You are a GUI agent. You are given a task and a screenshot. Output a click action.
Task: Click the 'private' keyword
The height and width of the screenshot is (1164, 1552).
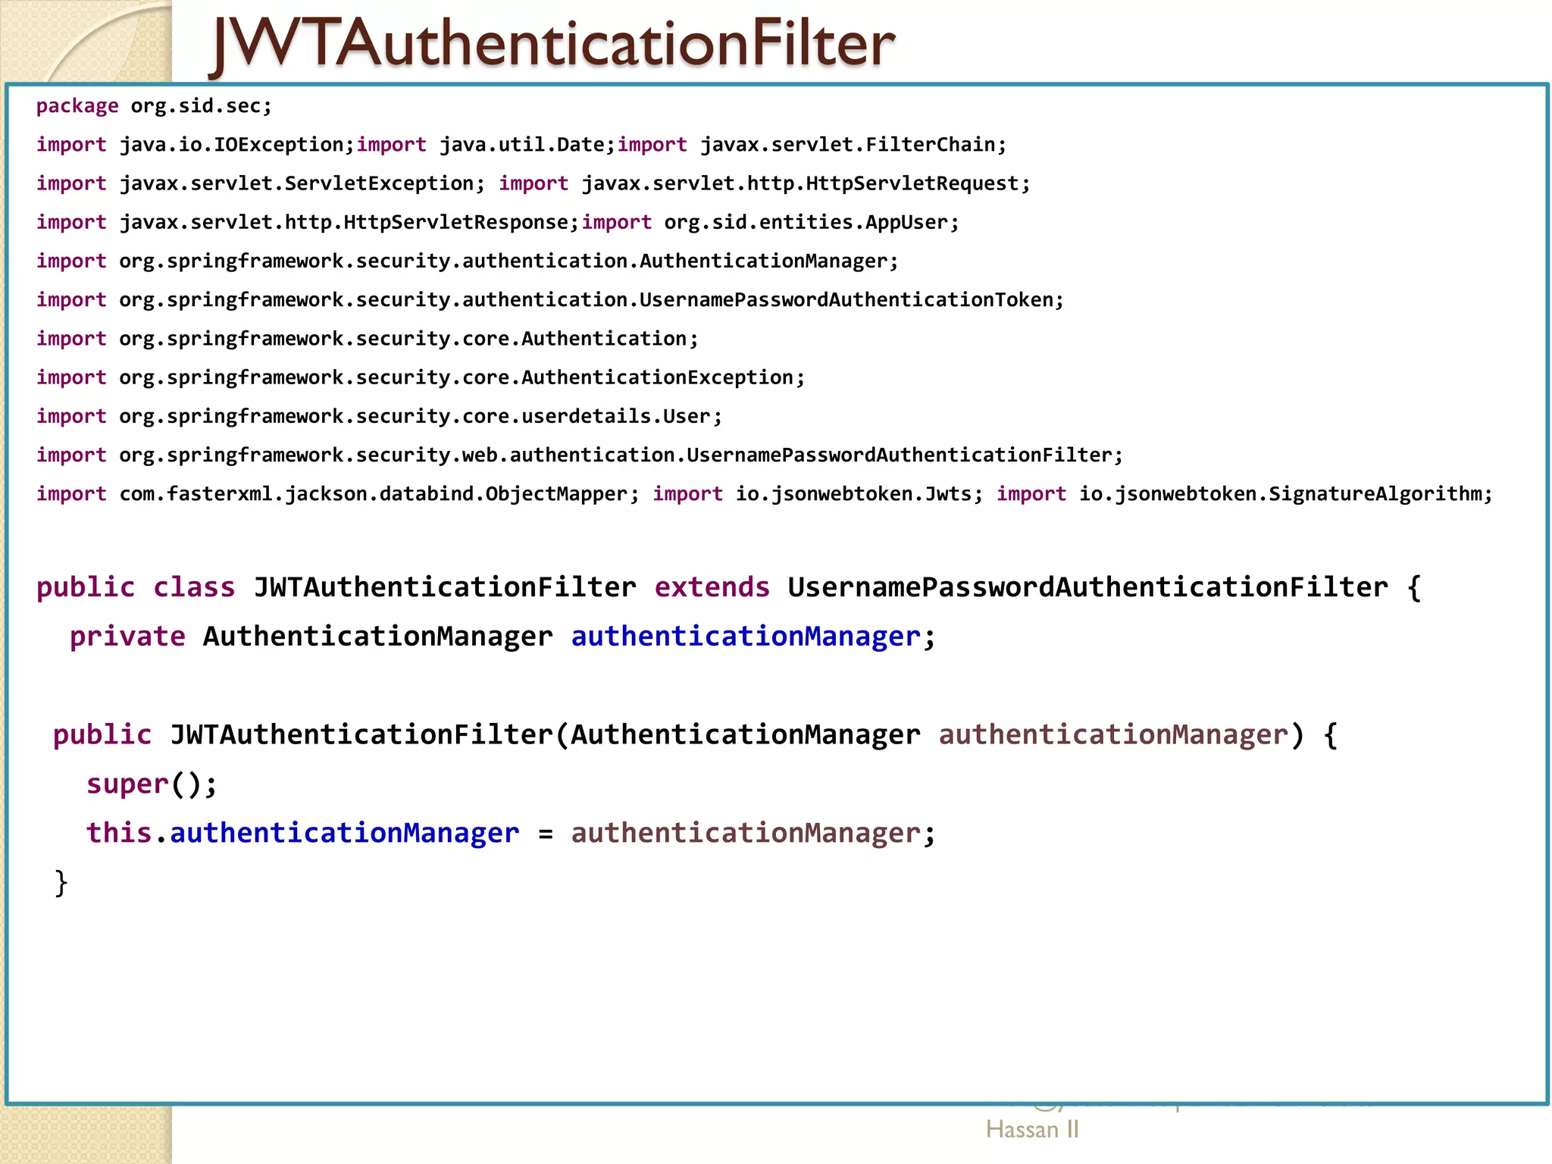(x=127, y=637)
